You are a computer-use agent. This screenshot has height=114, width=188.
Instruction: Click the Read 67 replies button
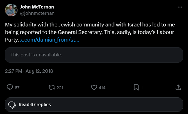(94, 105)
